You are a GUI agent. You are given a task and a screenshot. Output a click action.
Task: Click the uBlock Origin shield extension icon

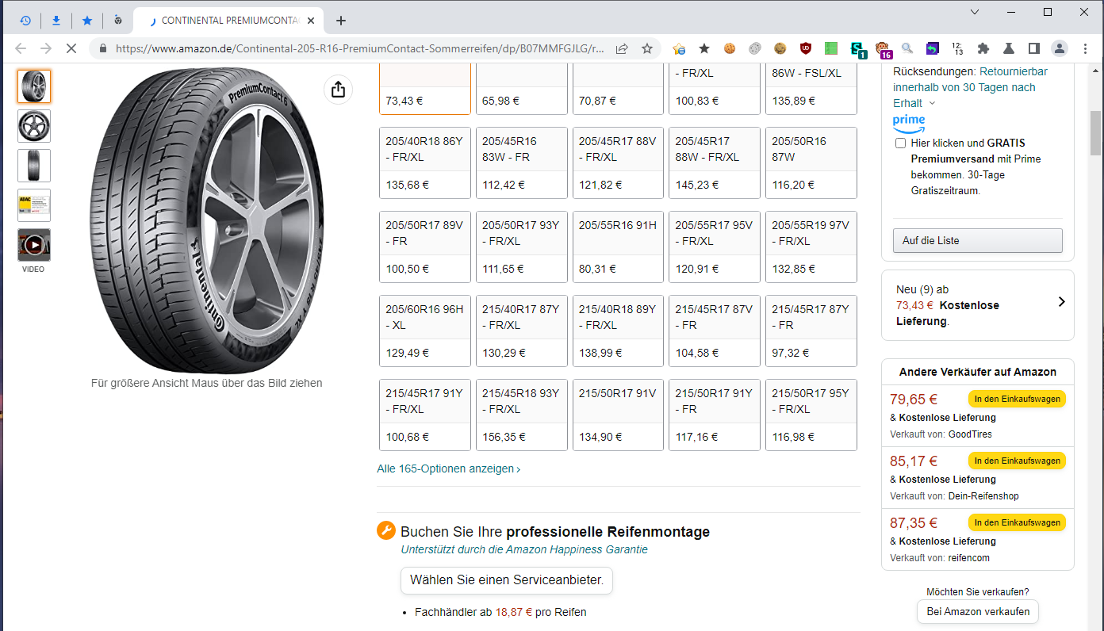coord(806,48)
